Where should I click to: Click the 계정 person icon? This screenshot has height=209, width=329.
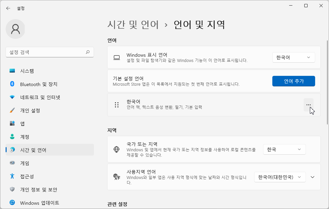click(12, 136)
